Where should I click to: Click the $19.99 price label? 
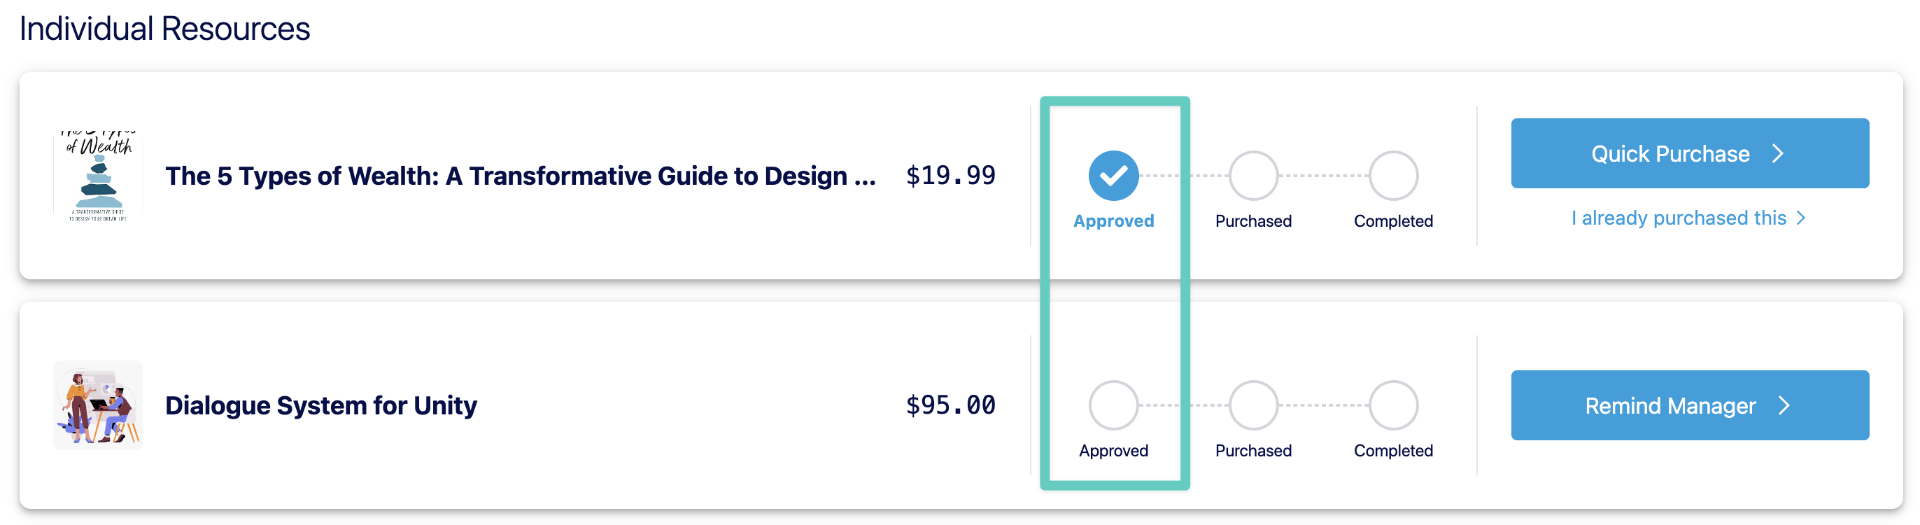point(950,176)
